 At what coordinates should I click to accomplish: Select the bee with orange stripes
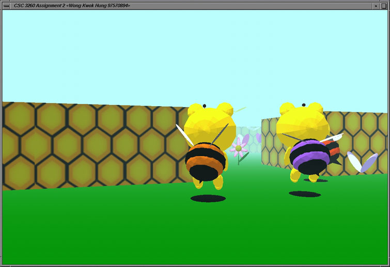(207, 145)
